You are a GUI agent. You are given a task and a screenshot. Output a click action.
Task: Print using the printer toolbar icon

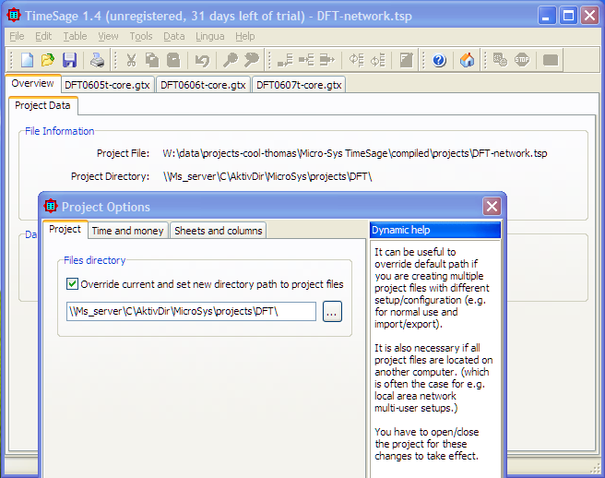coord(97,60)
